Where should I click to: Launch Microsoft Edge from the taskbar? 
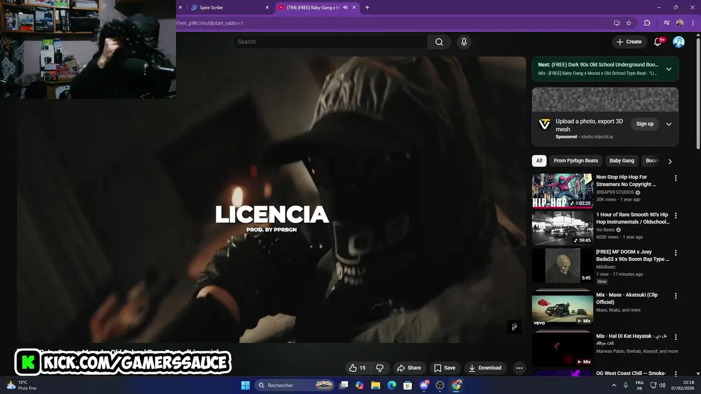(x=392, y=385)
